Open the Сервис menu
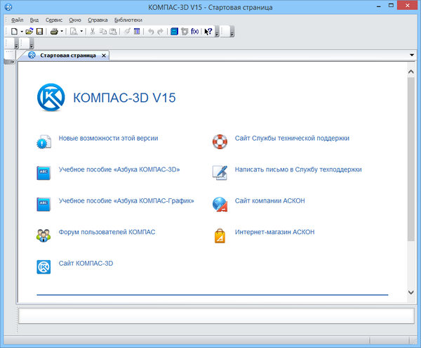Screen dimensions: 421x348 tap(54, 20)
